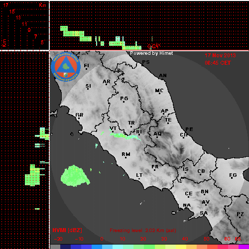Click the date '17 Nov 2013'

coord(220,55)
